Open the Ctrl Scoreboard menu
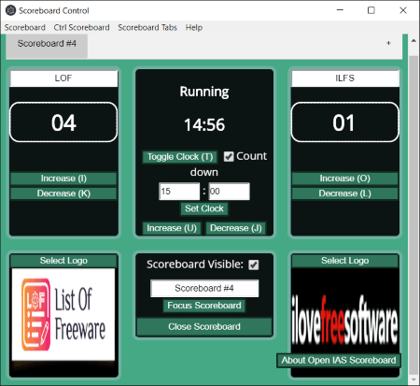This screenshot has width=420, height=386. pos(81,27)
